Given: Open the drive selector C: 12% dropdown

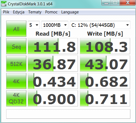Looking at the screenshot, I should [100, 25].
